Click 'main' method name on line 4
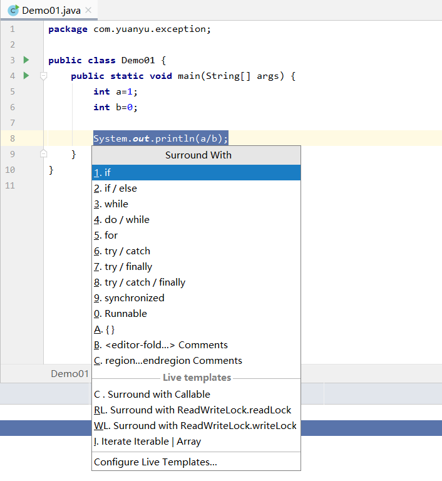Image resolution: width=442 pixels, height=481 pixels. tap(189, 76)
